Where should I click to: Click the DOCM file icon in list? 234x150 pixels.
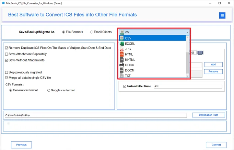tap(122, 70)
